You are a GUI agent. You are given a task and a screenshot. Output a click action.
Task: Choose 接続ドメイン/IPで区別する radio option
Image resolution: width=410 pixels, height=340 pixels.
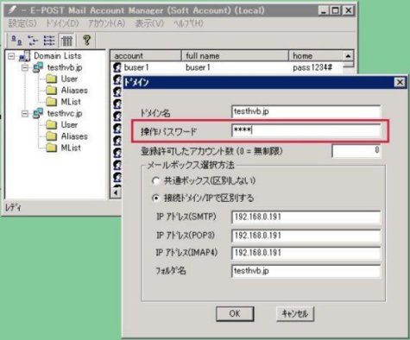coord(156,198)
